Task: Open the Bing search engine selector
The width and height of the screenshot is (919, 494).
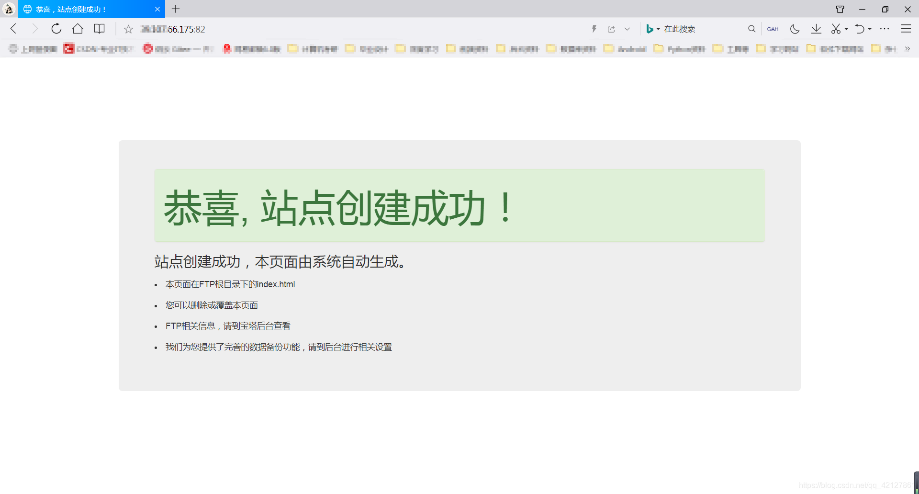Action: (653, 29)
